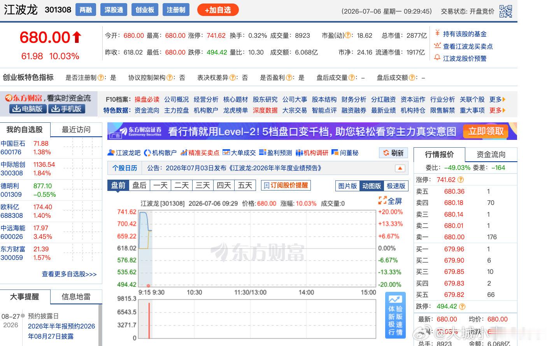Click the help icon next to 协议控制架构

[x=170, y=78]
